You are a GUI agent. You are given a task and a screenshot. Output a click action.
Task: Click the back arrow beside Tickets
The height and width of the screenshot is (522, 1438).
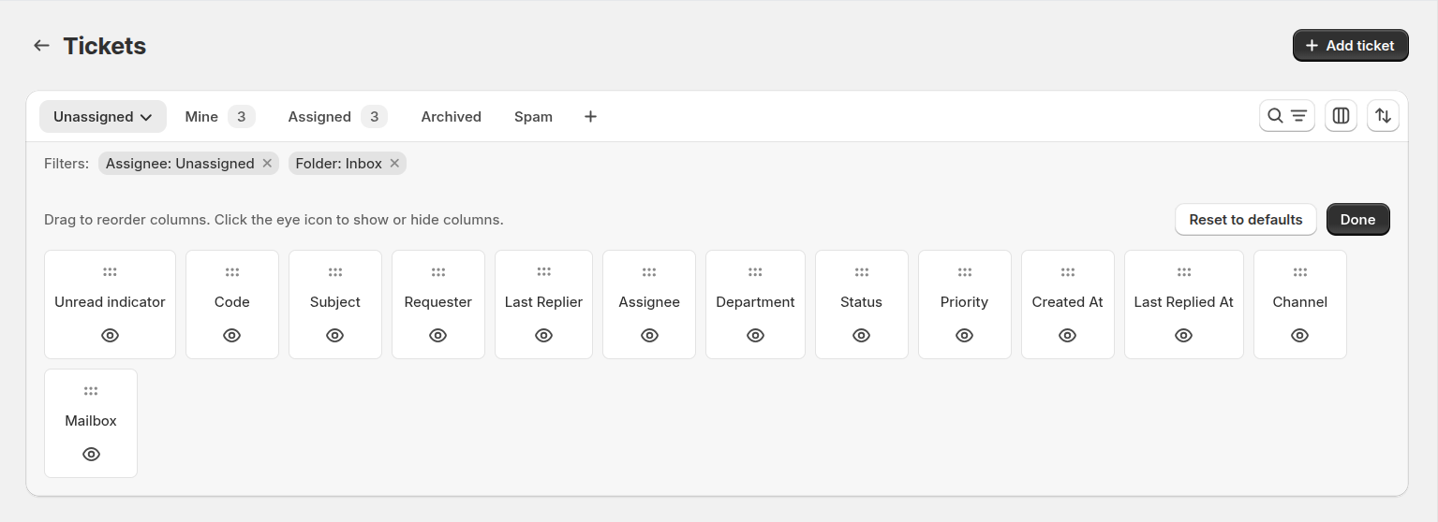pos(41,46)
